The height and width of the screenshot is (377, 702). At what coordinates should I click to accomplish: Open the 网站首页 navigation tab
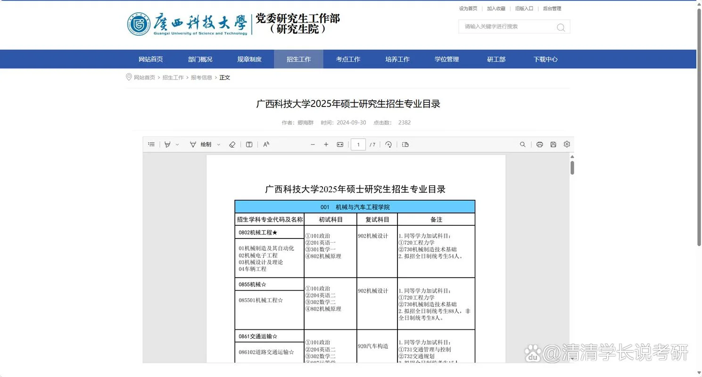point(151,59)
